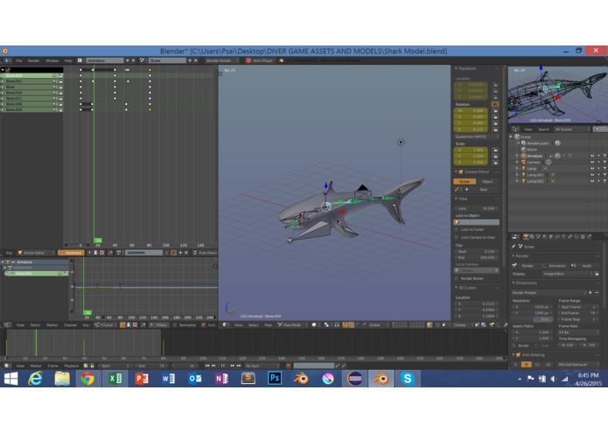The image size is (608, 432).
Task: Open Excel from the taskbar
Action: coord(115,378)
